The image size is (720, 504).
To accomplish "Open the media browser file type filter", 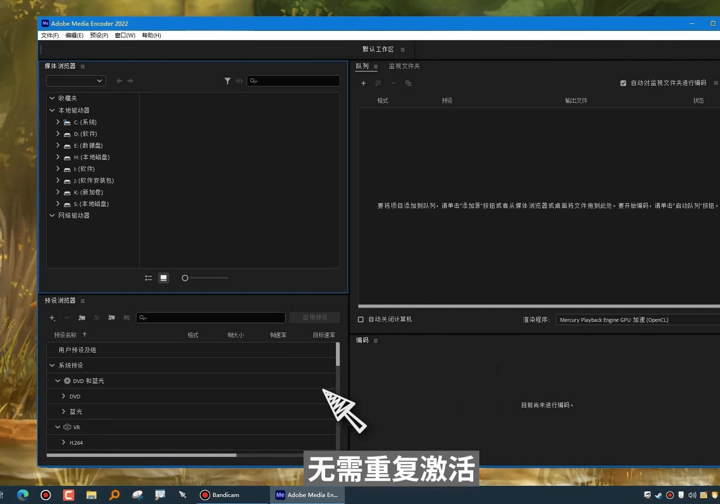I will (228, 81).
